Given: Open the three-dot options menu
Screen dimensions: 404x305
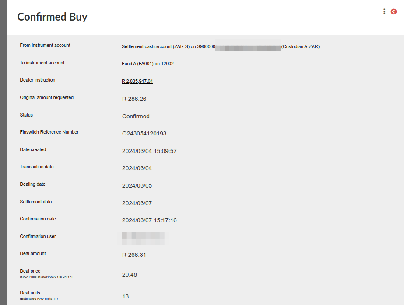Looking at the screenshot, I should [x=384, y=11].
